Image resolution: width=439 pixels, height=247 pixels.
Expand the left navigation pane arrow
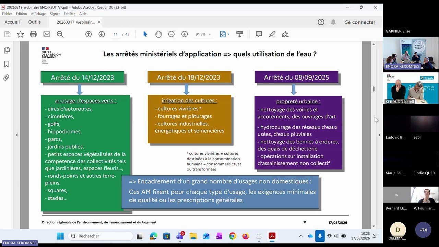(x=16, y=135)
